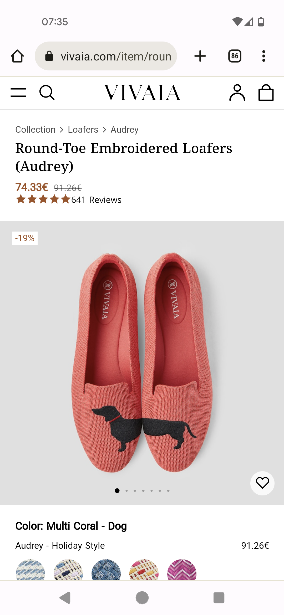Go to the Collection breadcrumb
This screenshot has width=284, height=615.
coord(35,130)
